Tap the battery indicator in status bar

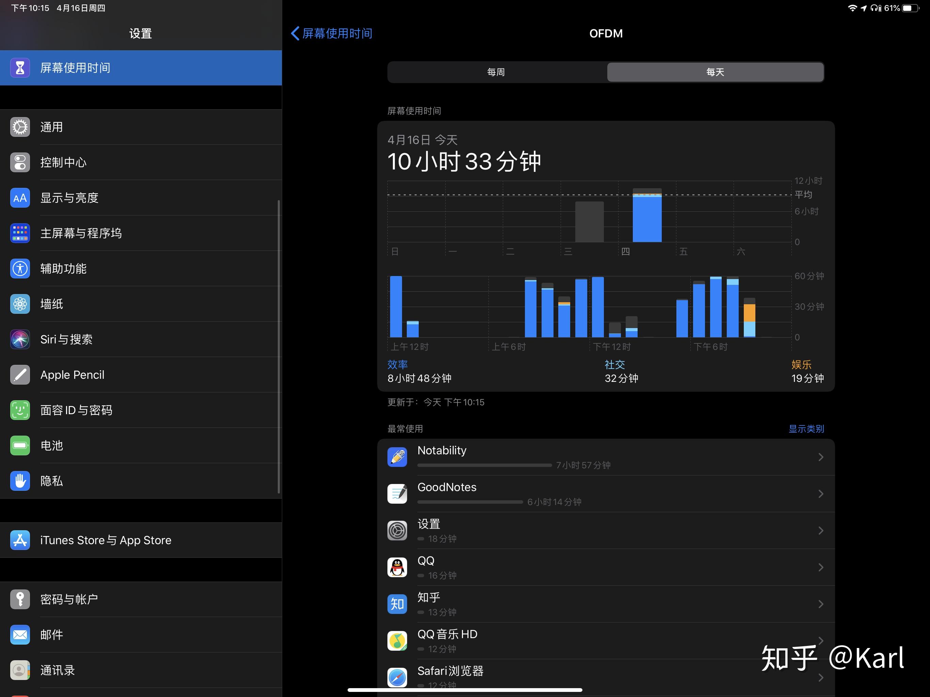911,8
